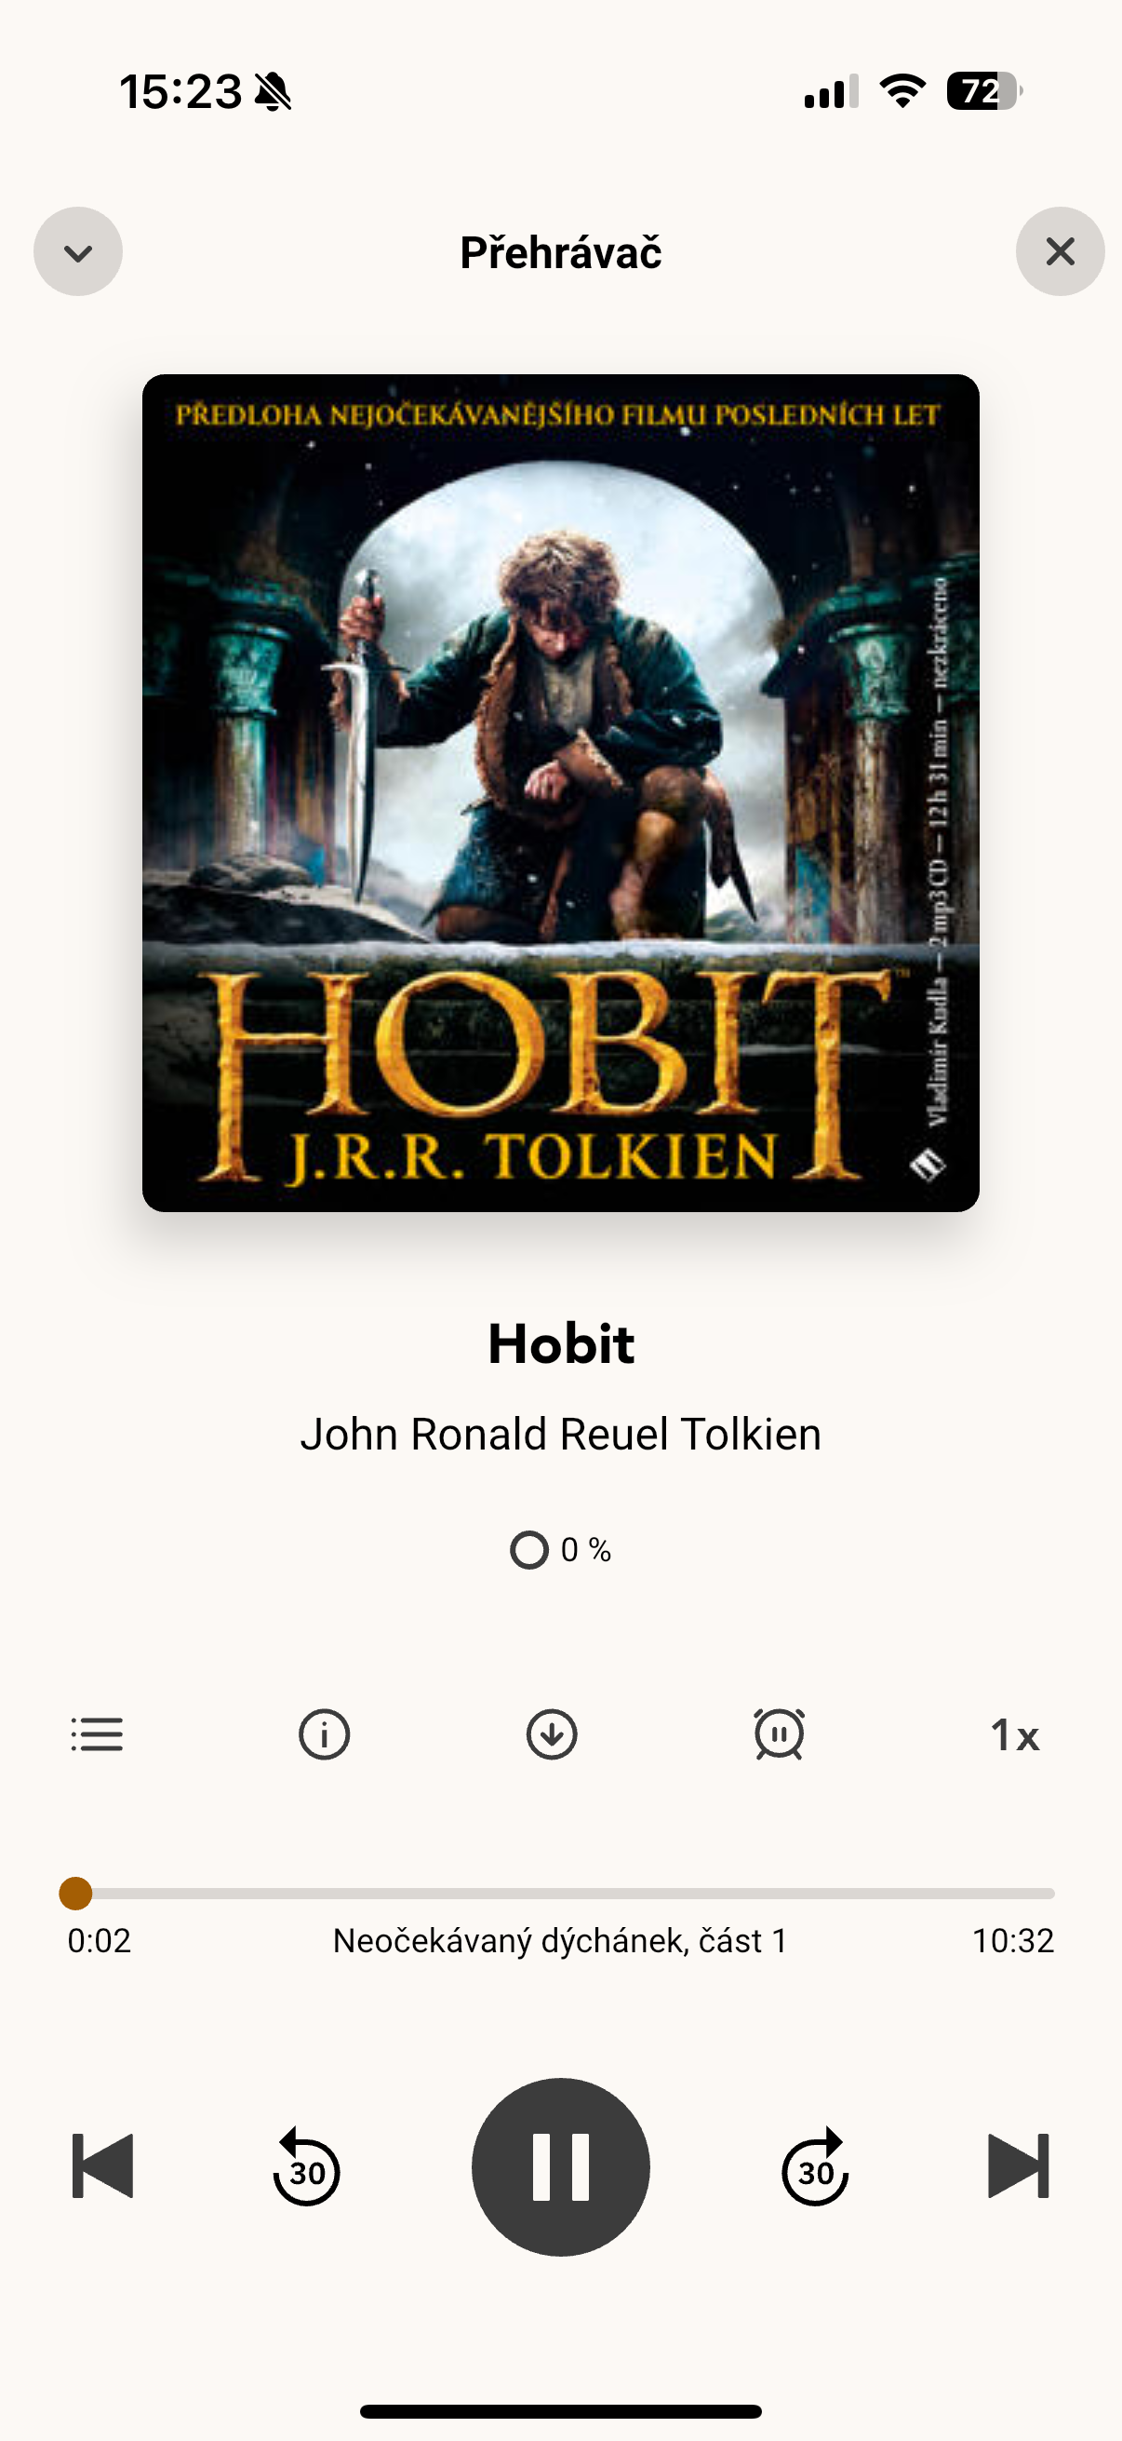The image size is (1122, 2441).
Task: Close the Přehrávač player
Action: pos(1061,252)
